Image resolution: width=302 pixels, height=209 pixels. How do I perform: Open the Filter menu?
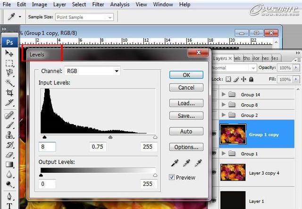(98, 4)
